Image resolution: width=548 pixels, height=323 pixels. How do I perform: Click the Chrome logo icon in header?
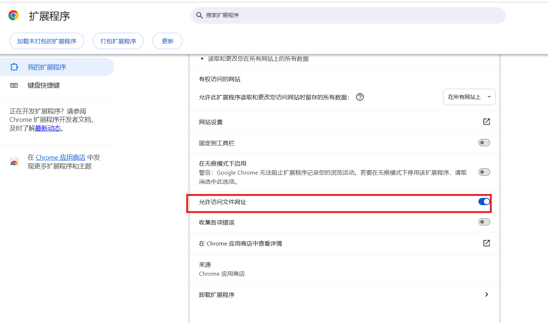pyautogui.click(x=13, y=15)
